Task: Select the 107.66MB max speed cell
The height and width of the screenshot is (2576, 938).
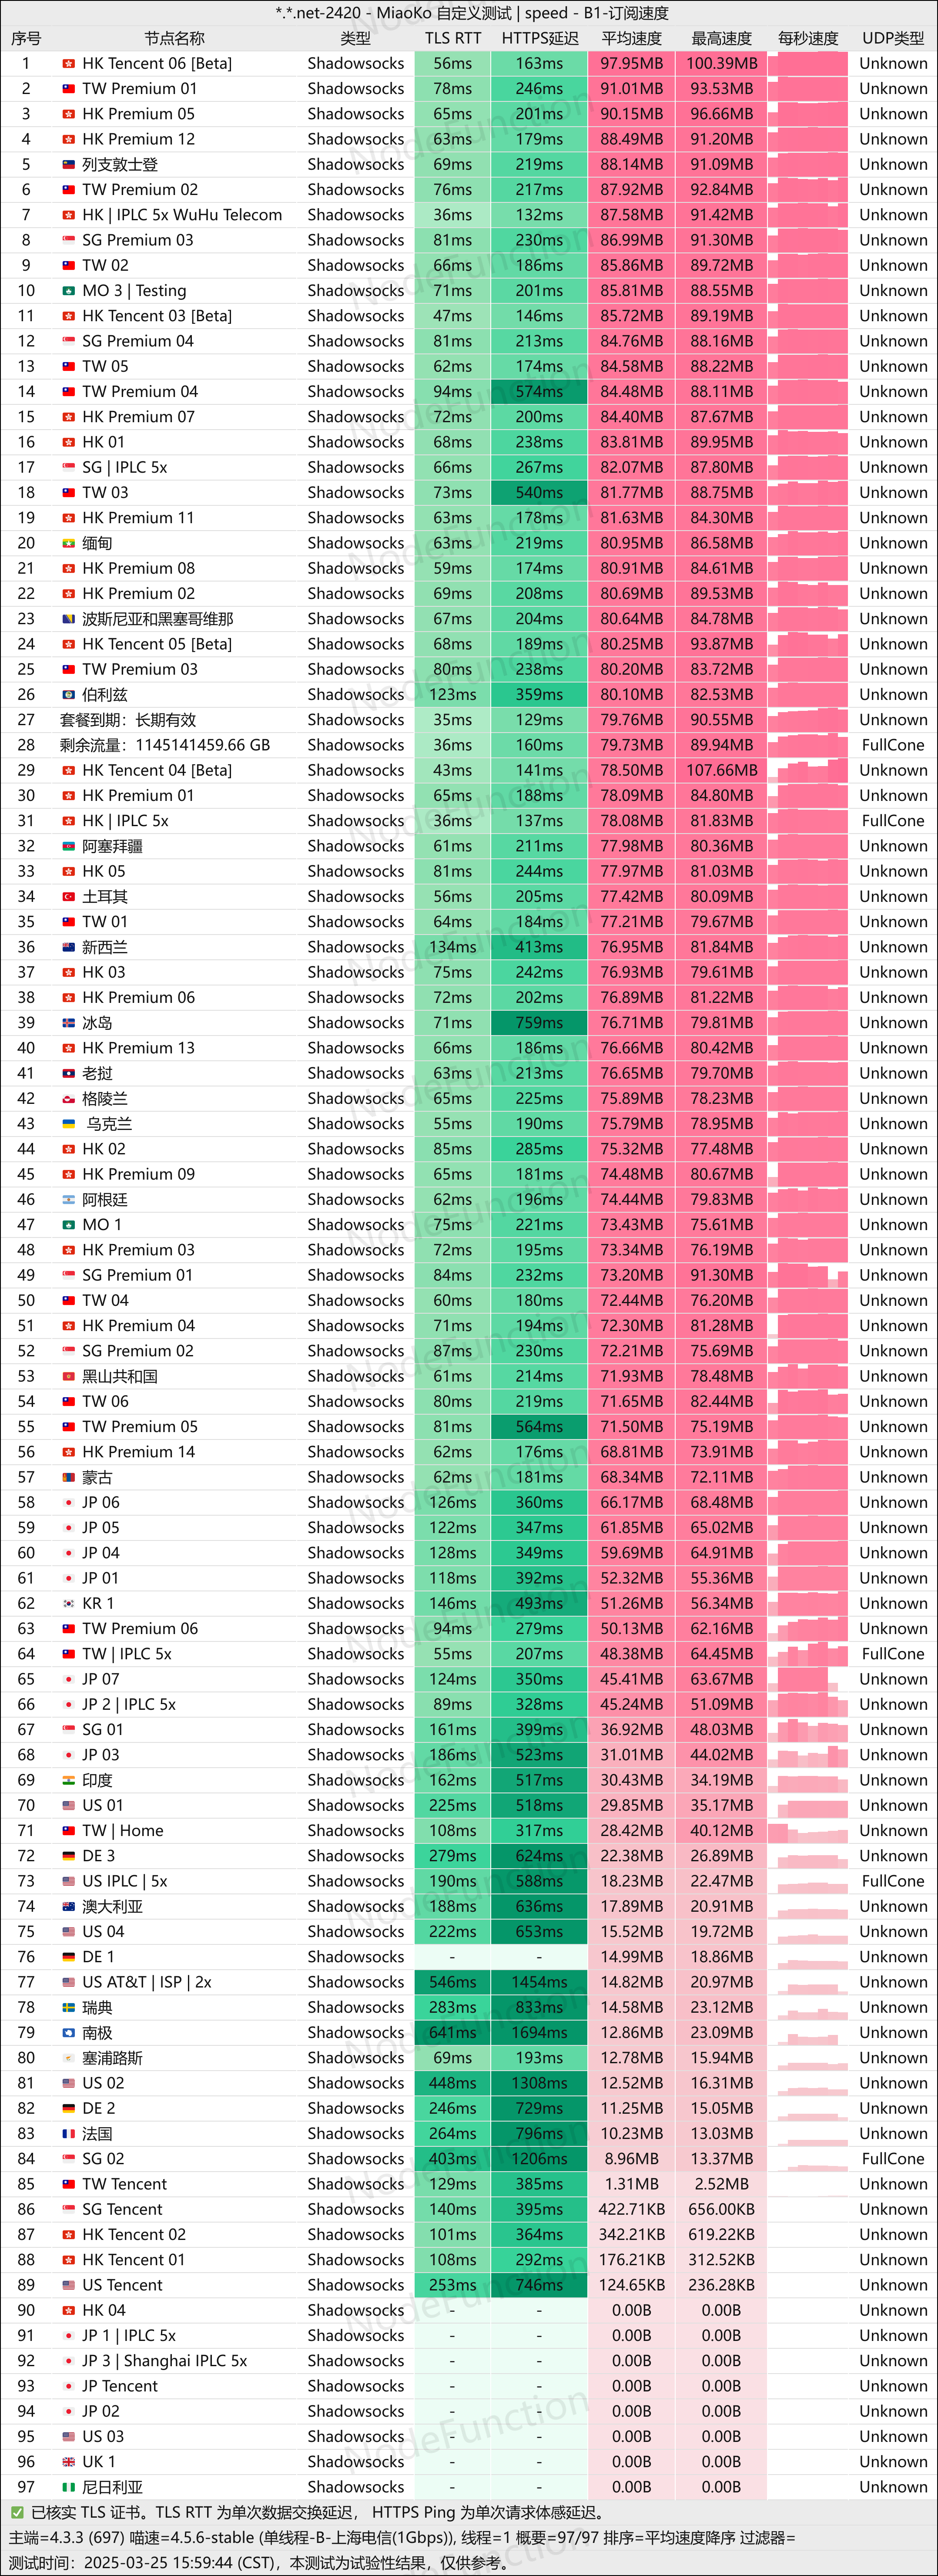Action: 721,770
